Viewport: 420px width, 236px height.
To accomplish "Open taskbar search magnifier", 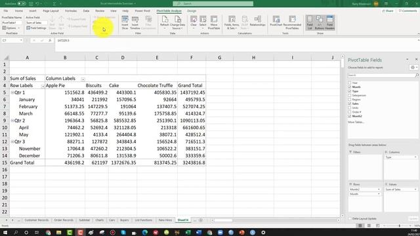I will pyautogui.click(x=16, y=232).
